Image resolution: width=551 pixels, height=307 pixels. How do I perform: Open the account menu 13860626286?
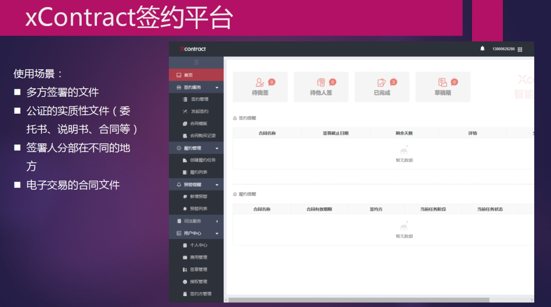pyautogui.click(x=503, y=49)
